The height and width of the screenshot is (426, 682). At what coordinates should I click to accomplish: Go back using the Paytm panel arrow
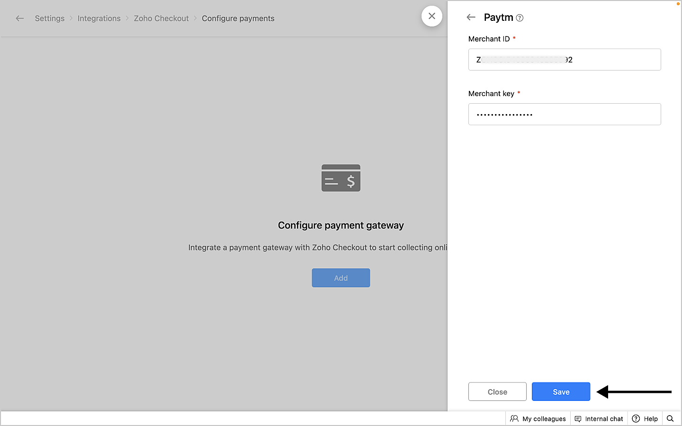(471, 18)
